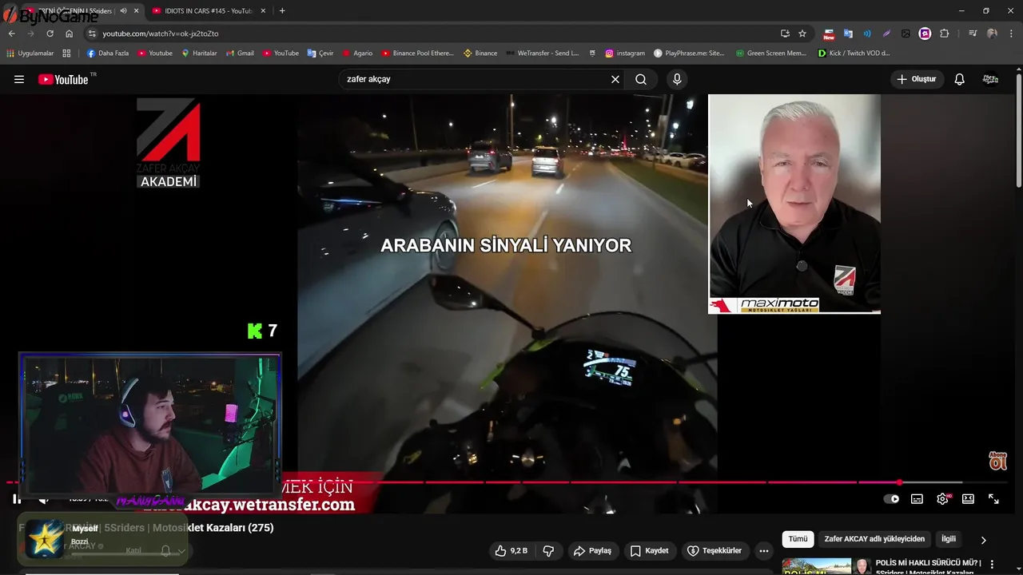Open the Extensions puzzle icon

(945, 34)
